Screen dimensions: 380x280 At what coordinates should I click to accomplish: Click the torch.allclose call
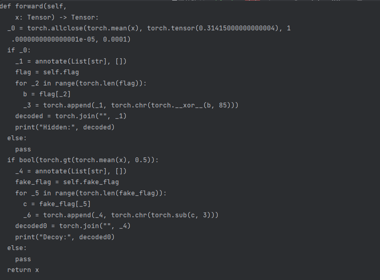[x=55, y=28]
